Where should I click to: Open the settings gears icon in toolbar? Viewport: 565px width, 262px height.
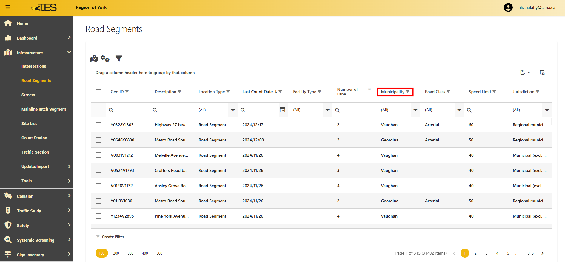[x=105, y=58]
